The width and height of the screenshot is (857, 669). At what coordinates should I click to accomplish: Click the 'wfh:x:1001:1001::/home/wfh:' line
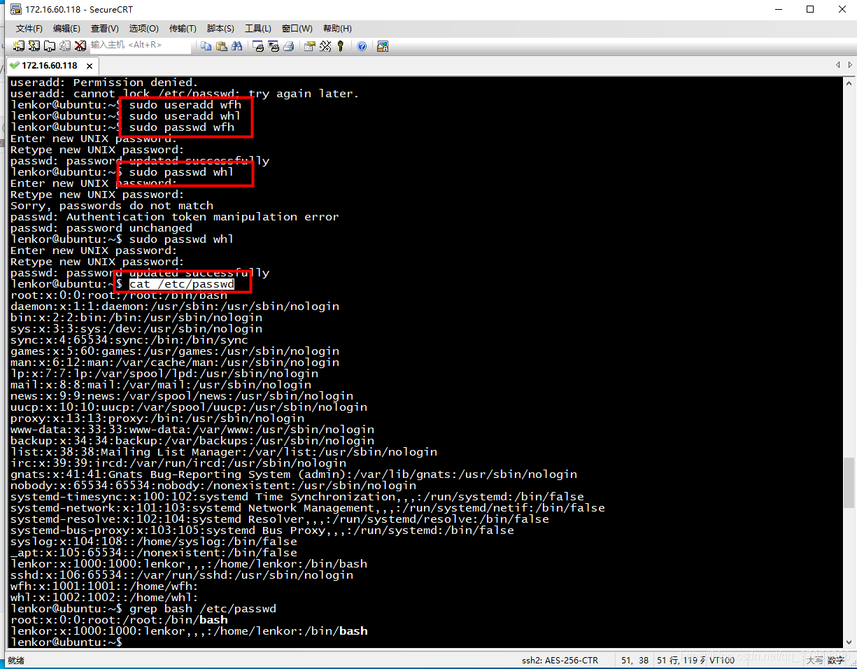pos(104,586)
